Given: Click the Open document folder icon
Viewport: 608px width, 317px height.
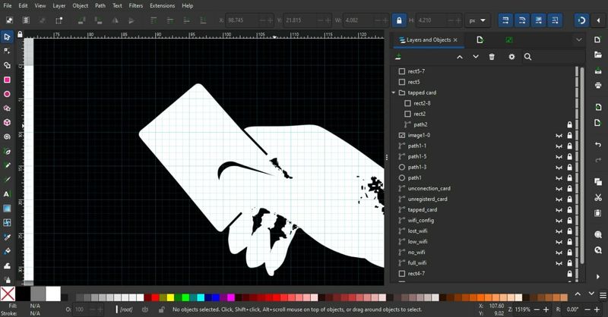Looking at the screenshot, I should [x=598, y=55].
